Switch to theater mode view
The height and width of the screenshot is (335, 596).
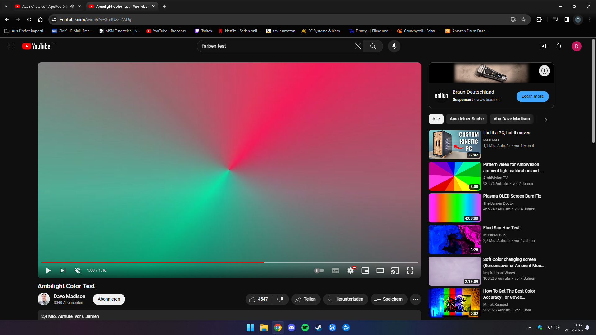[380, 270]
